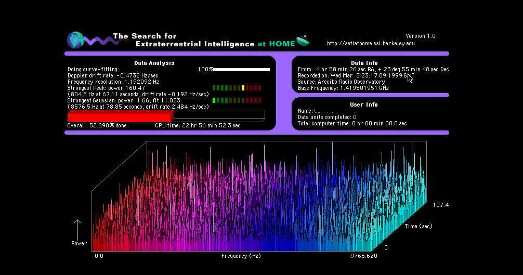Click the "From: 4 hr 58 min 26 sec RA" line

point(373,69)
